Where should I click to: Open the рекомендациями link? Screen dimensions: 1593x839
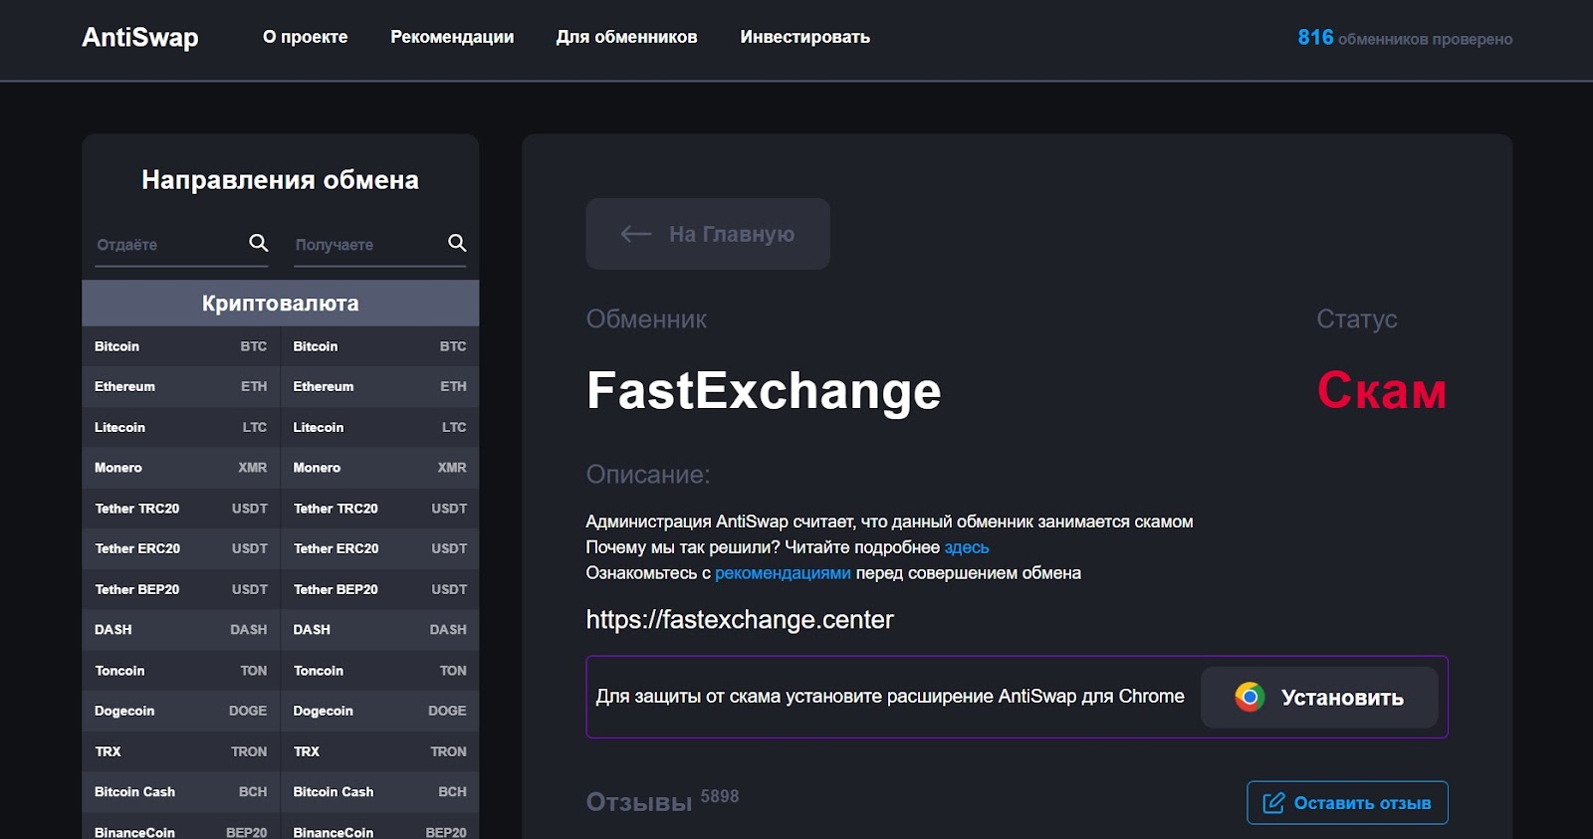[783, 573]
